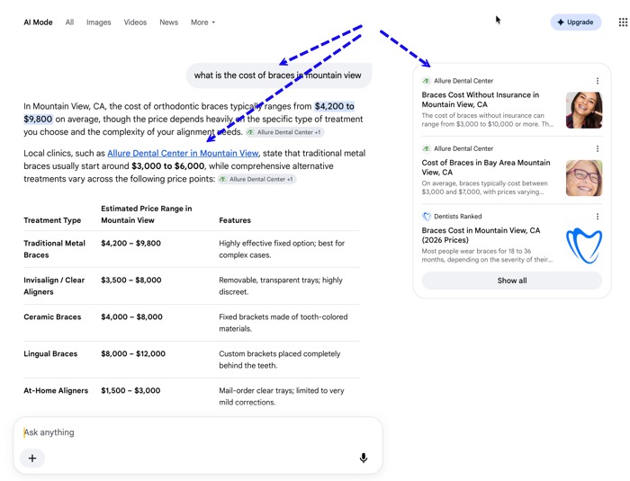Click Allure Dental Center favicon on second card
Screen dimensions: 630x481
(x=427, y=148)
